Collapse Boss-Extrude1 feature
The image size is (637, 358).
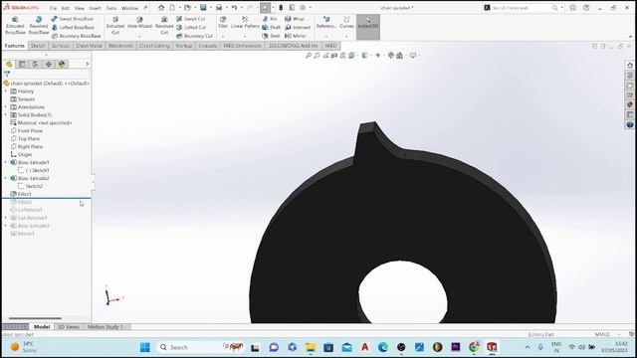coord(6,162)
